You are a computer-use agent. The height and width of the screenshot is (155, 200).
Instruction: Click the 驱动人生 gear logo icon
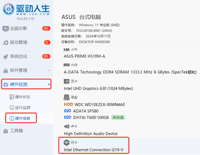pos(8,9)
